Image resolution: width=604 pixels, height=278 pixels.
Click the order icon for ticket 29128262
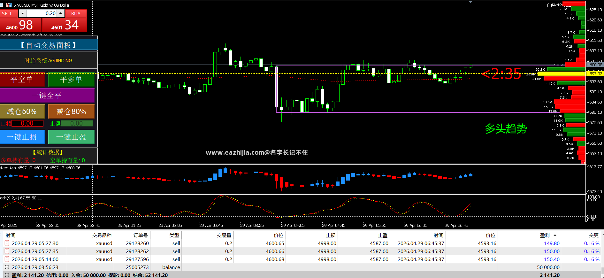coord(7,251)
